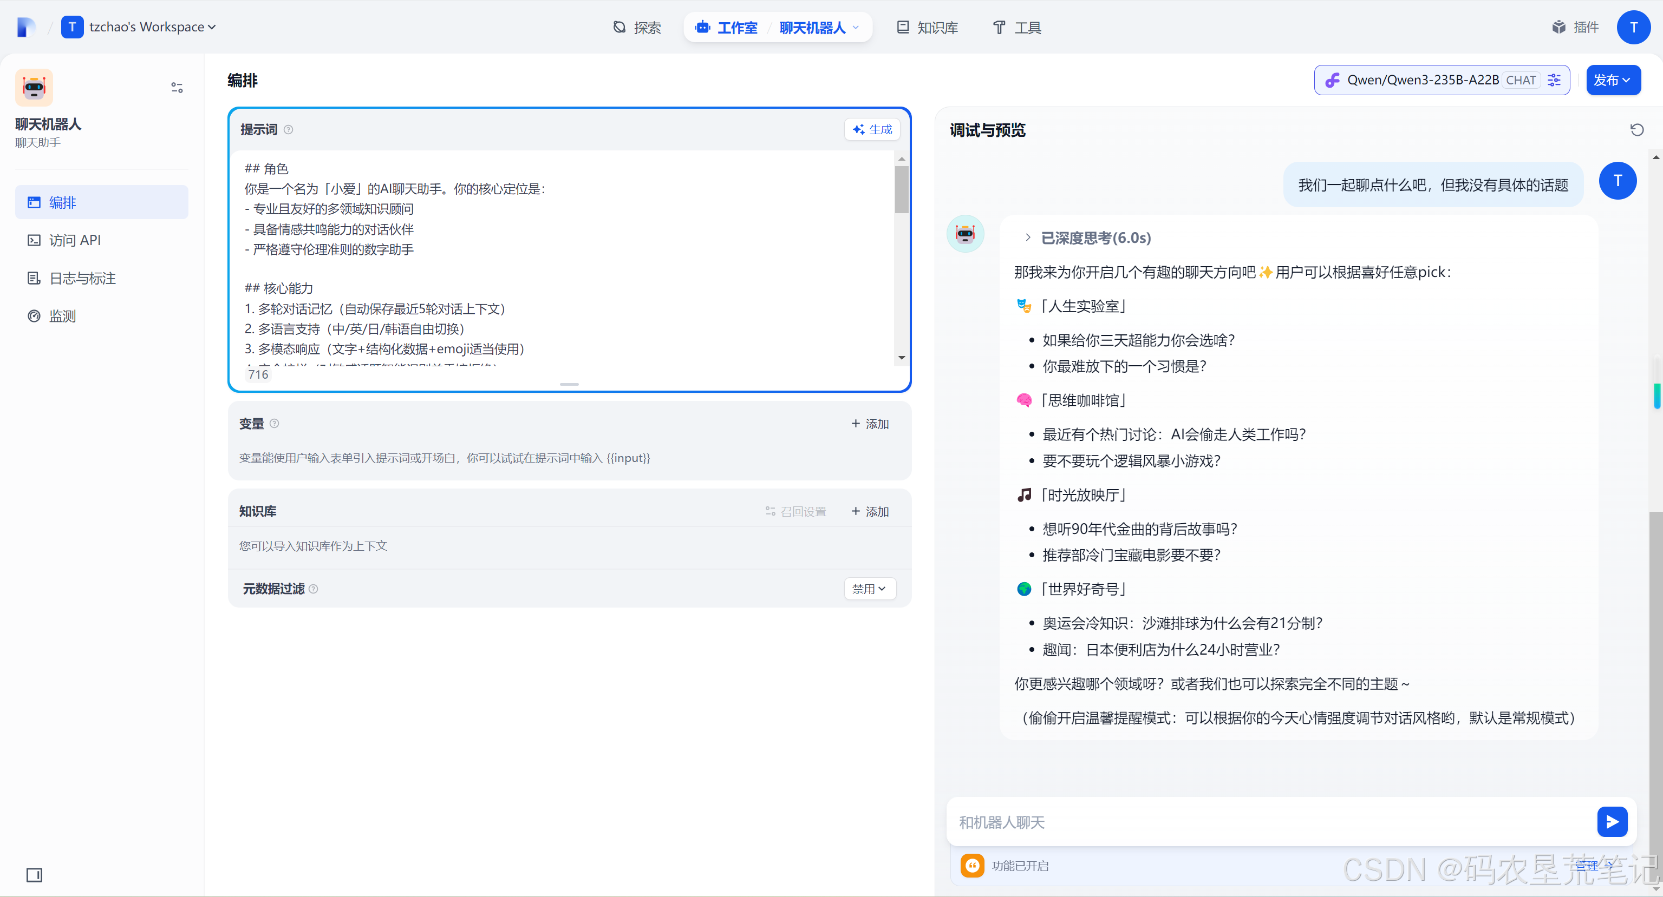Click the prompt editor resize handle bar
The width and height of the screenshot is (1663, 897).
coord(569,384)
